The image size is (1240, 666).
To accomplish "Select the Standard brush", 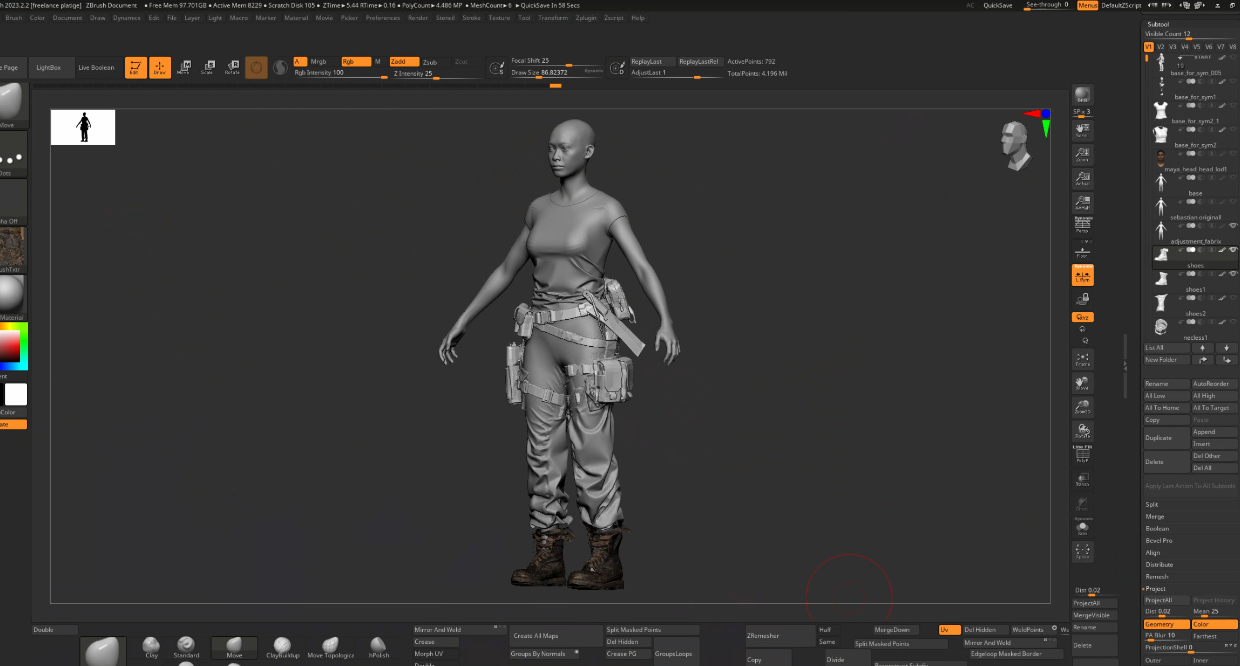I will coord(186,647).
